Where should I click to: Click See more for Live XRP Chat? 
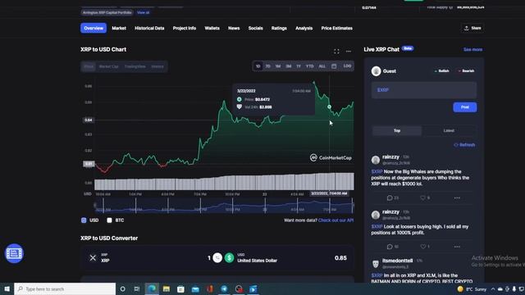pos(472,49)
